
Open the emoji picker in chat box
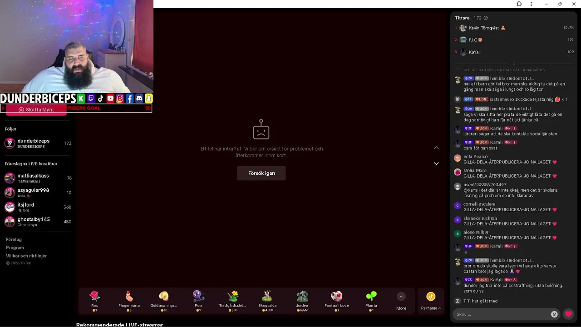554,314
